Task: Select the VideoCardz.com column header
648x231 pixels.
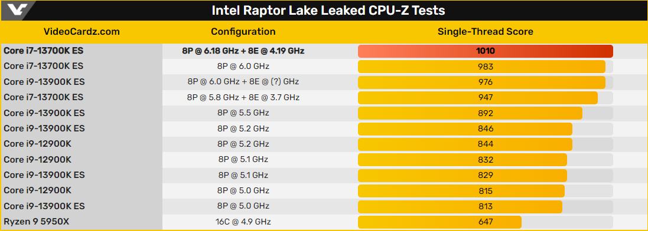Action: 82,32
